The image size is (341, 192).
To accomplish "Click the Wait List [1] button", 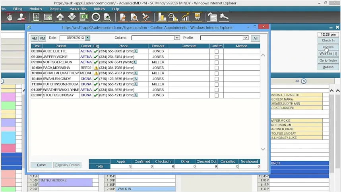I will (x=328, y=54).
